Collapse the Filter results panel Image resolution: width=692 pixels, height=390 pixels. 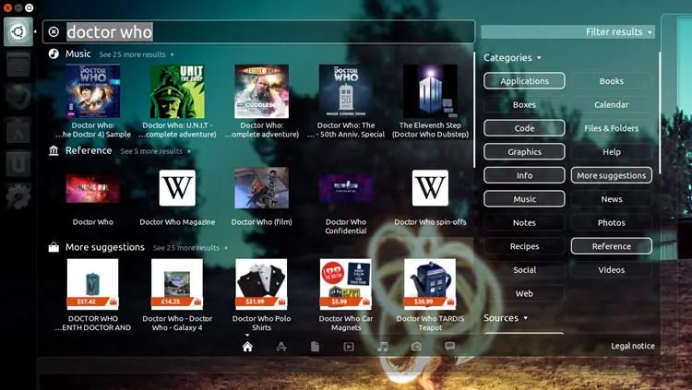(567, 31)
